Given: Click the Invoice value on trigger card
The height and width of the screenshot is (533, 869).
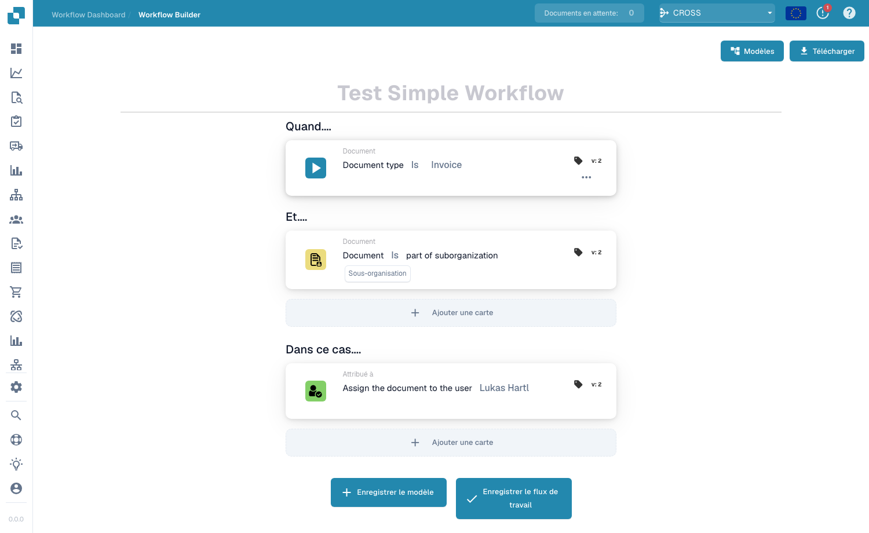Looking at the screenshot, I should tap(446, 165).
